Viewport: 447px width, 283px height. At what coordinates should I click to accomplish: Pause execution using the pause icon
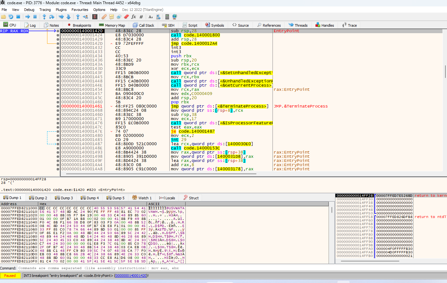pos(35,17)
